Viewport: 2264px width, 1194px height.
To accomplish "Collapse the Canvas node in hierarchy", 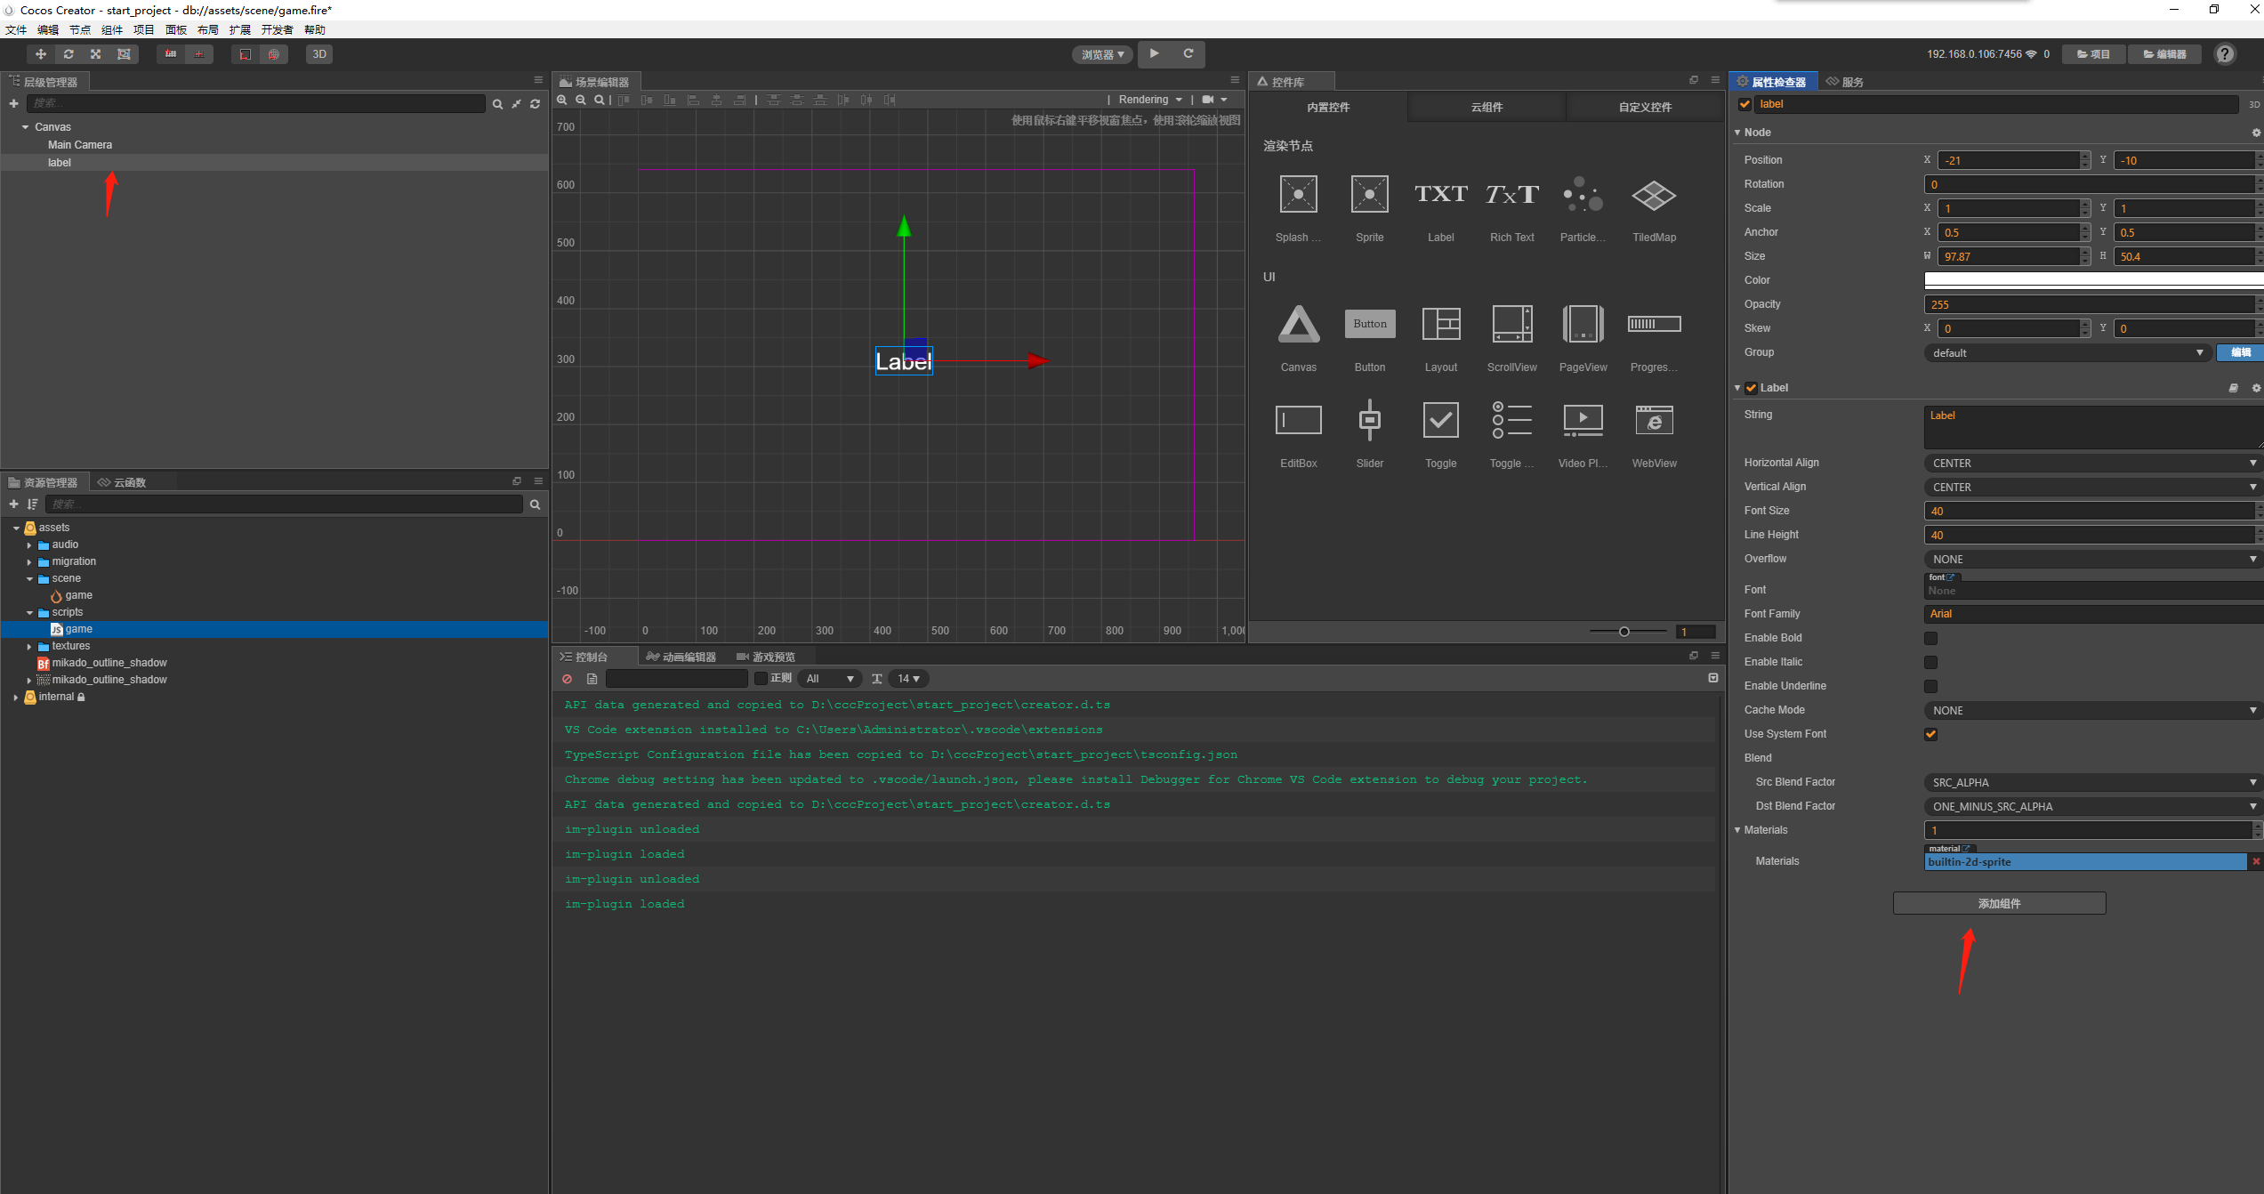I will pos(25,126).
